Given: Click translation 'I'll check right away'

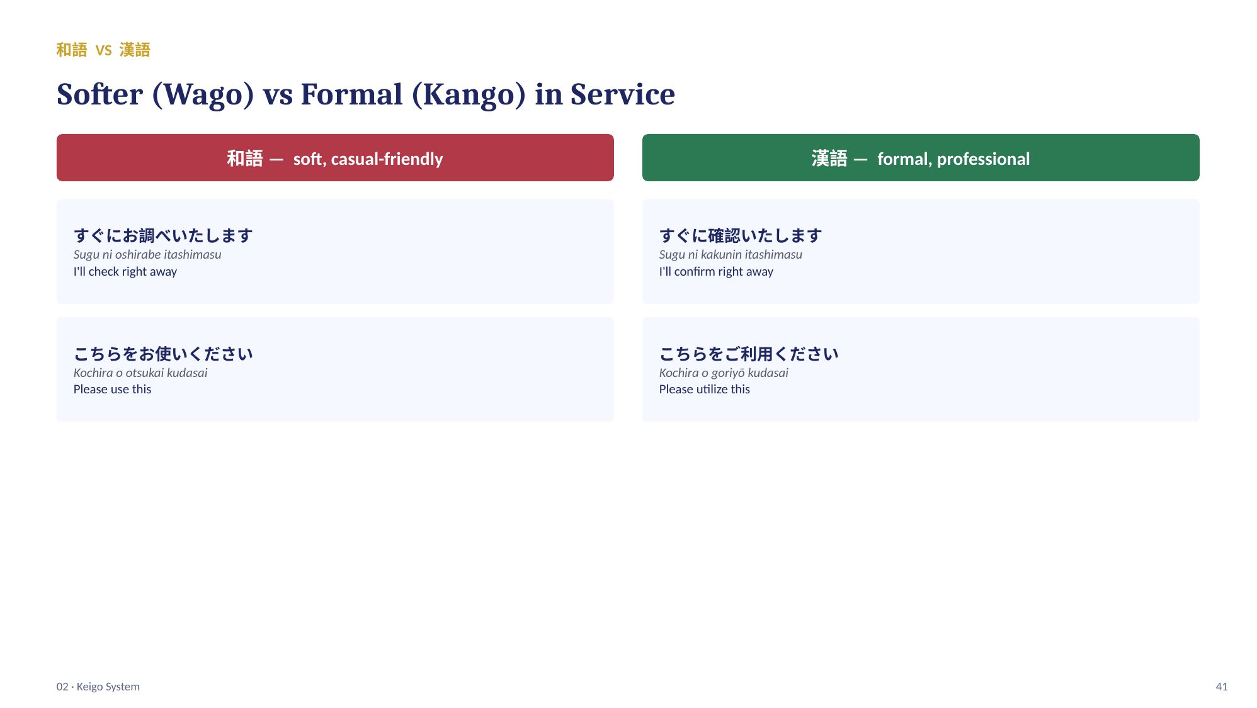Looking at the screenshot, I should point(125,271).
